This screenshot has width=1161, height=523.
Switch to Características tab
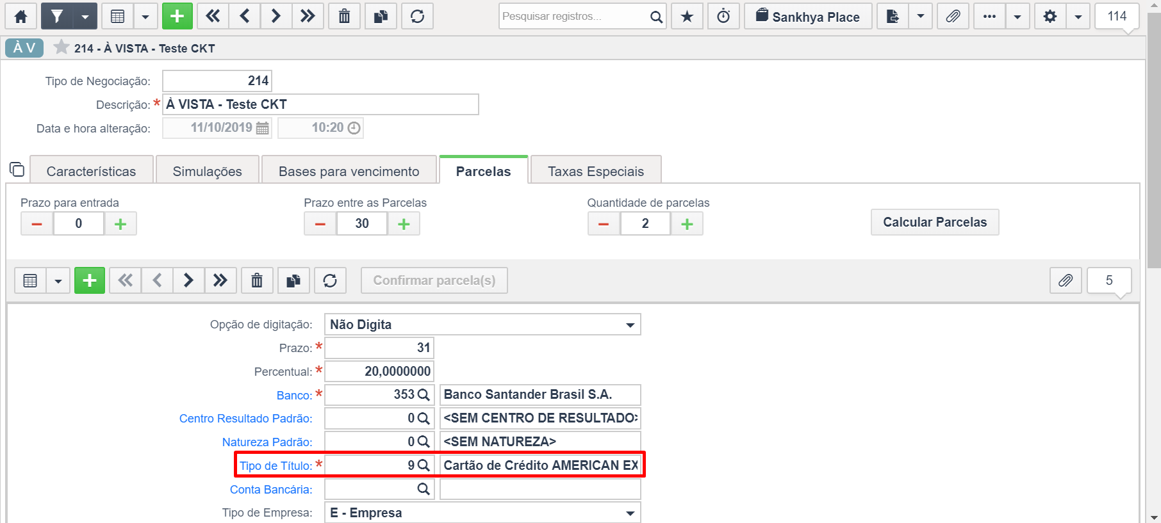(x=91, y=171)
